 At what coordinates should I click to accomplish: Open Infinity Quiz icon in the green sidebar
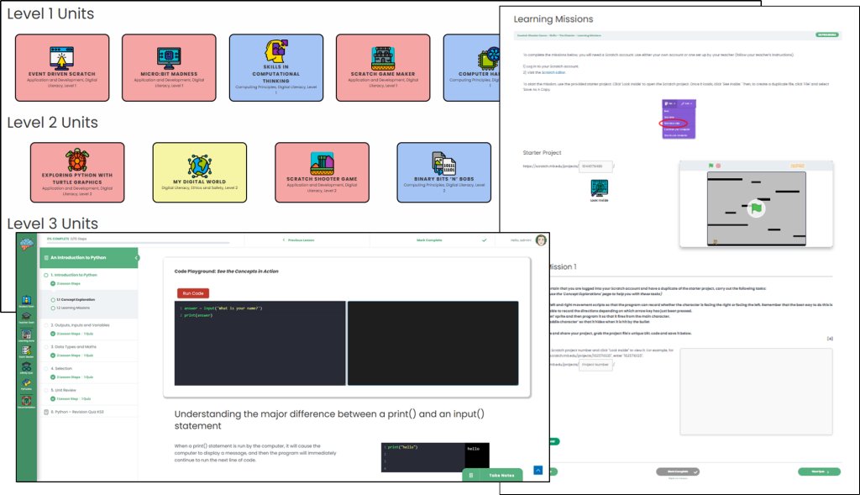26,368
